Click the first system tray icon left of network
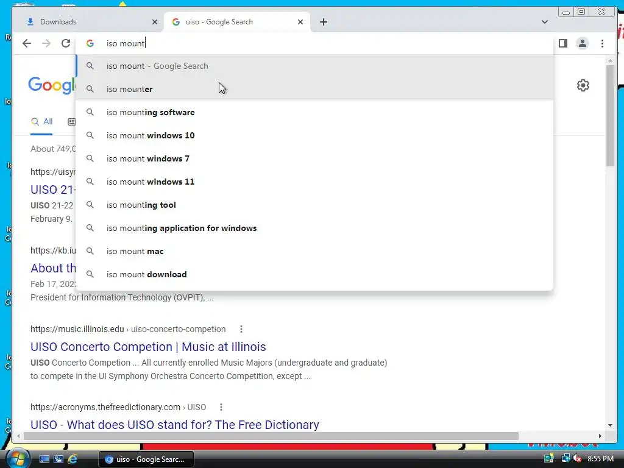 549,458
